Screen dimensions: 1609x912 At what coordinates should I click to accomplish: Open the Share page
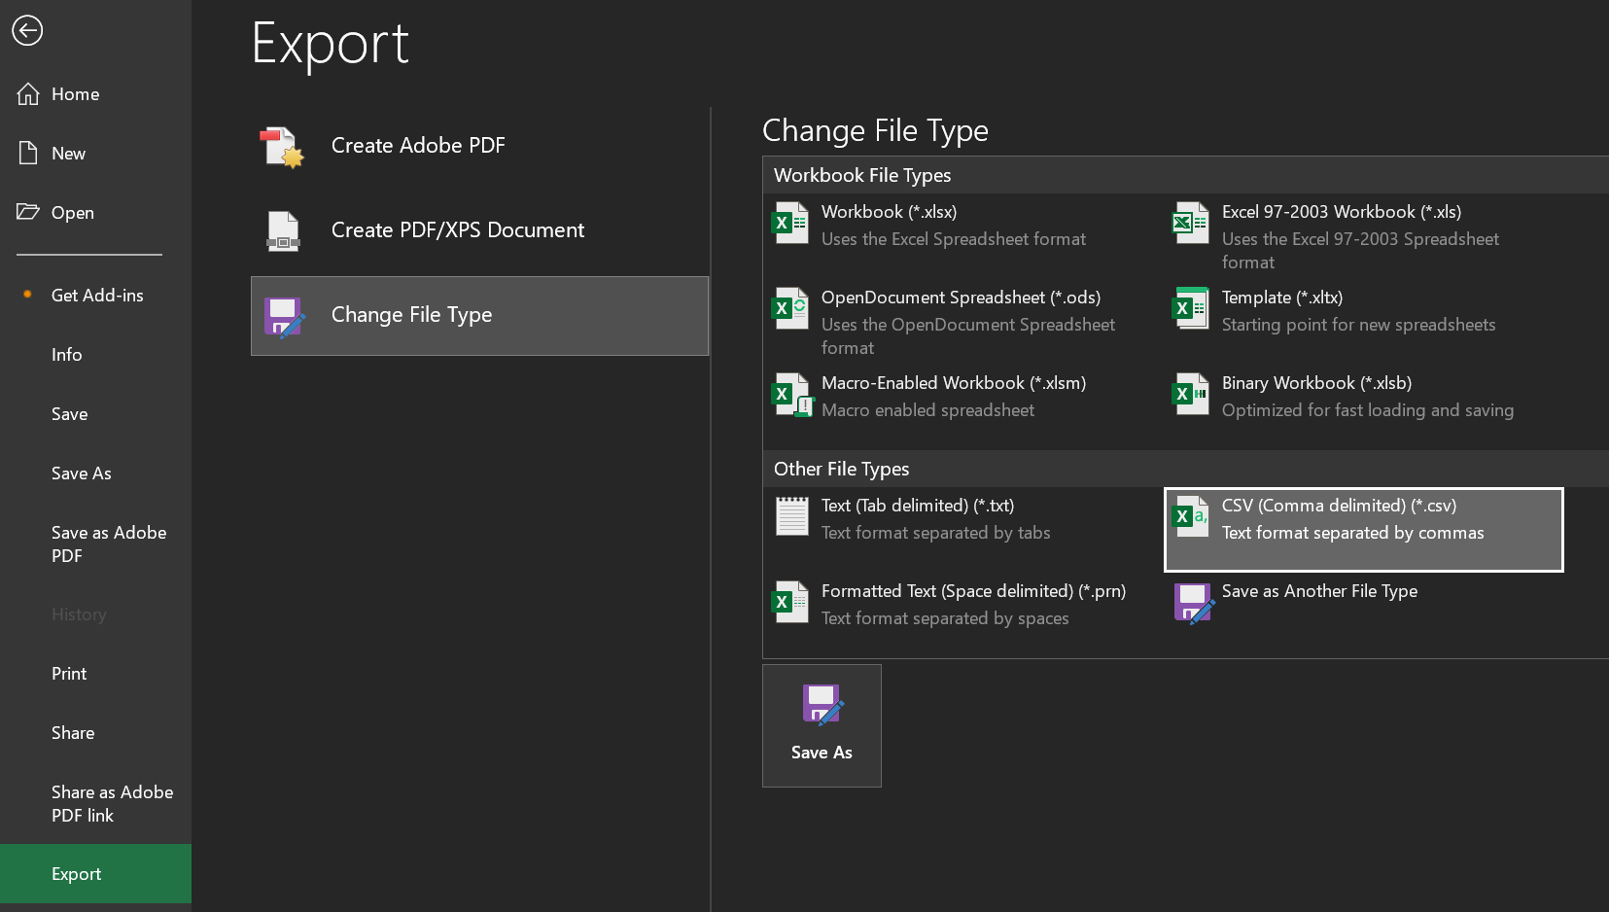(x=95, y=733)
